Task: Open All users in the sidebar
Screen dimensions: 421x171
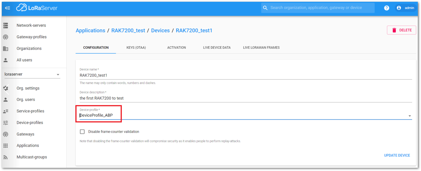Action: point(24,60)
